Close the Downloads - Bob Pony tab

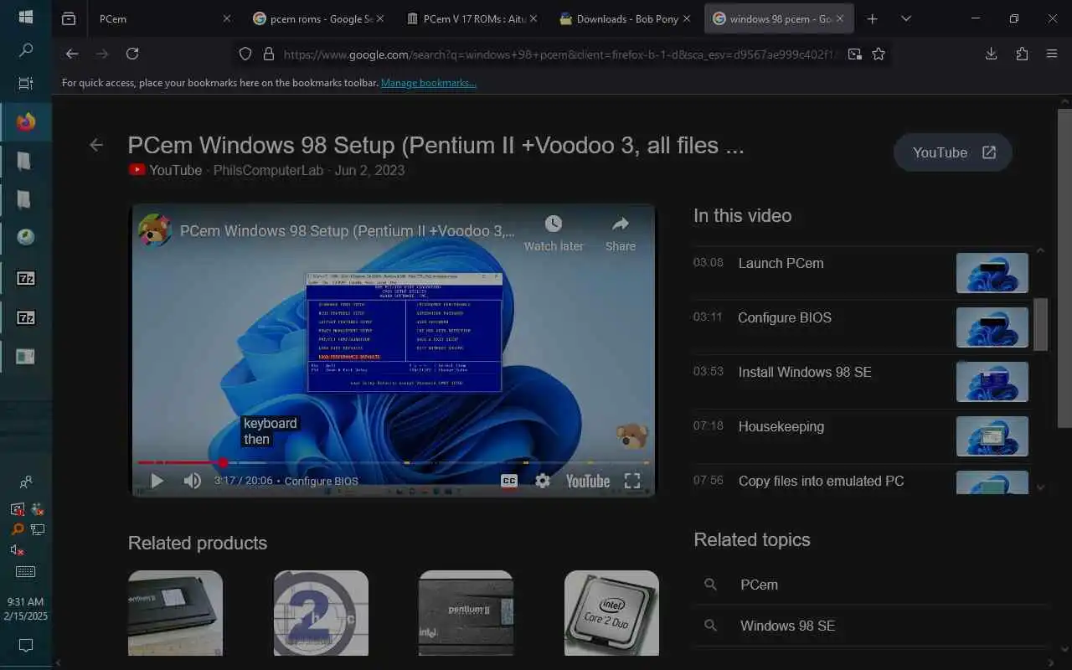pyautogui.click(x=687, y=18)
